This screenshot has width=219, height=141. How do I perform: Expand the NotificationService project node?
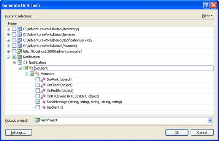[x=8, y=40]
